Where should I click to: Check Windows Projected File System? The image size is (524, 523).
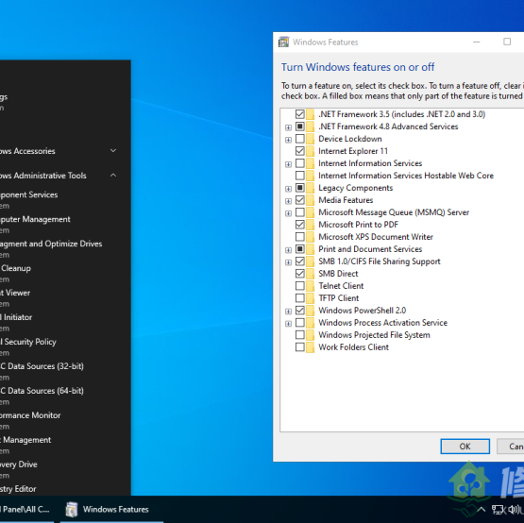(x=299, y=335)
